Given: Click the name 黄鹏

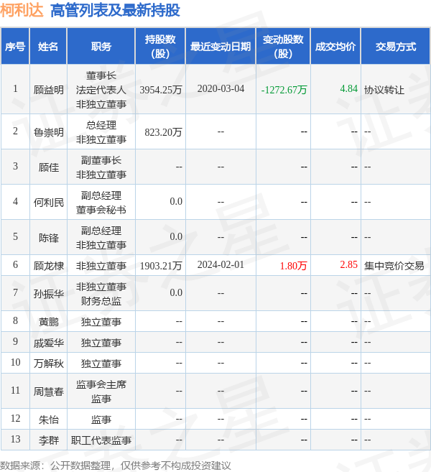Looking at the screenshot, I should pyautogui.click(x=48, y=322).
